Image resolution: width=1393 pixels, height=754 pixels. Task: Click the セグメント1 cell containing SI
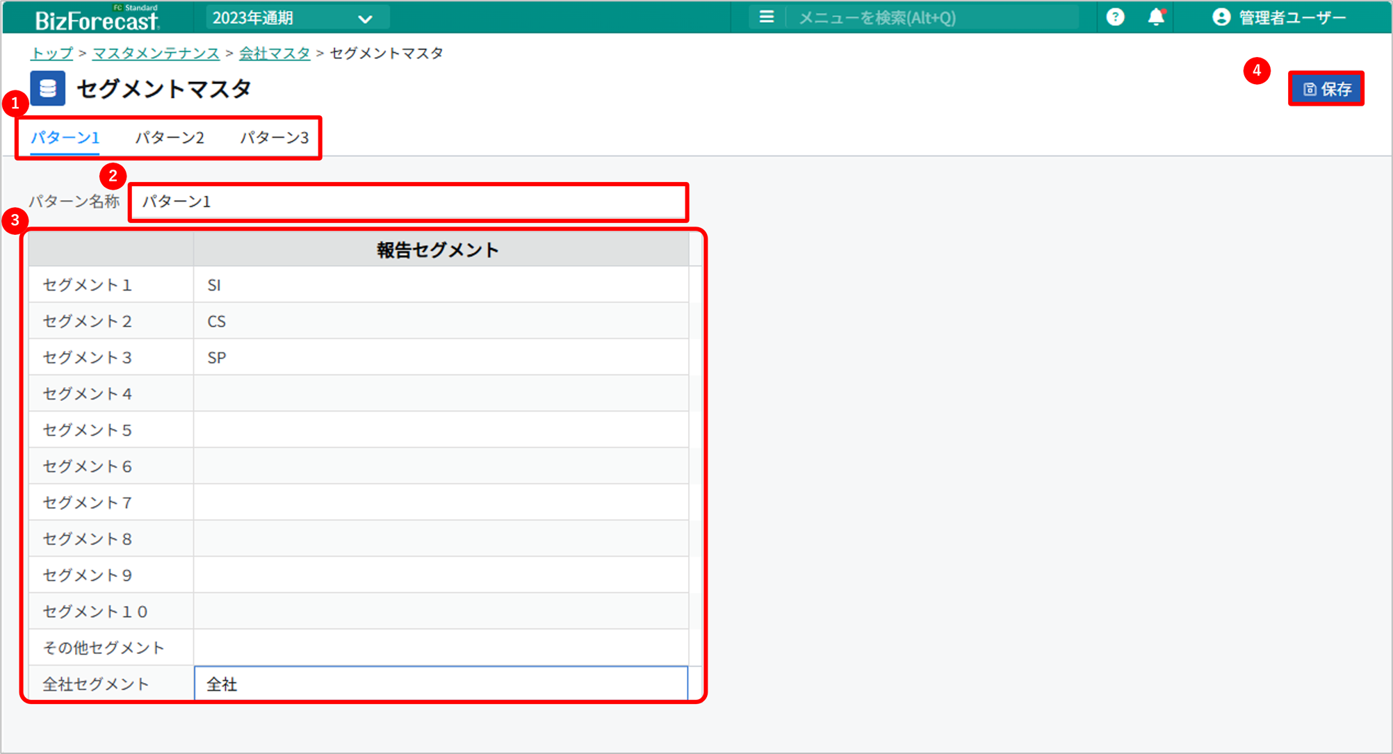point(441,285)
